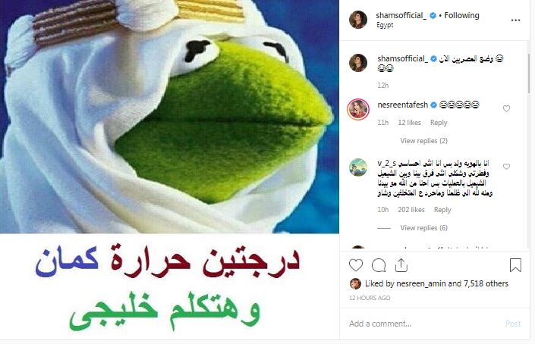Like the post with the heart icon

click(356, 265)
